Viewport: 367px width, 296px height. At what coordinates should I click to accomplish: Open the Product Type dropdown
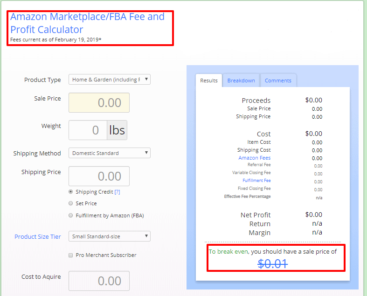point(109,80)
